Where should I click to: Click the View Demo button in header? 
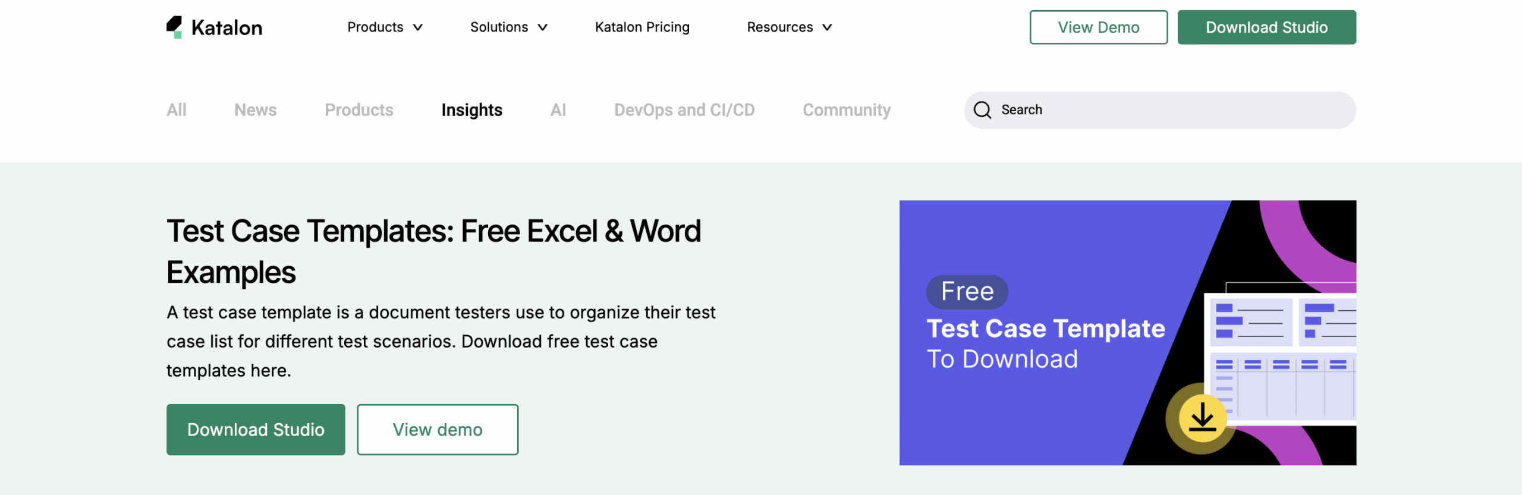(x=1099, y=27)
